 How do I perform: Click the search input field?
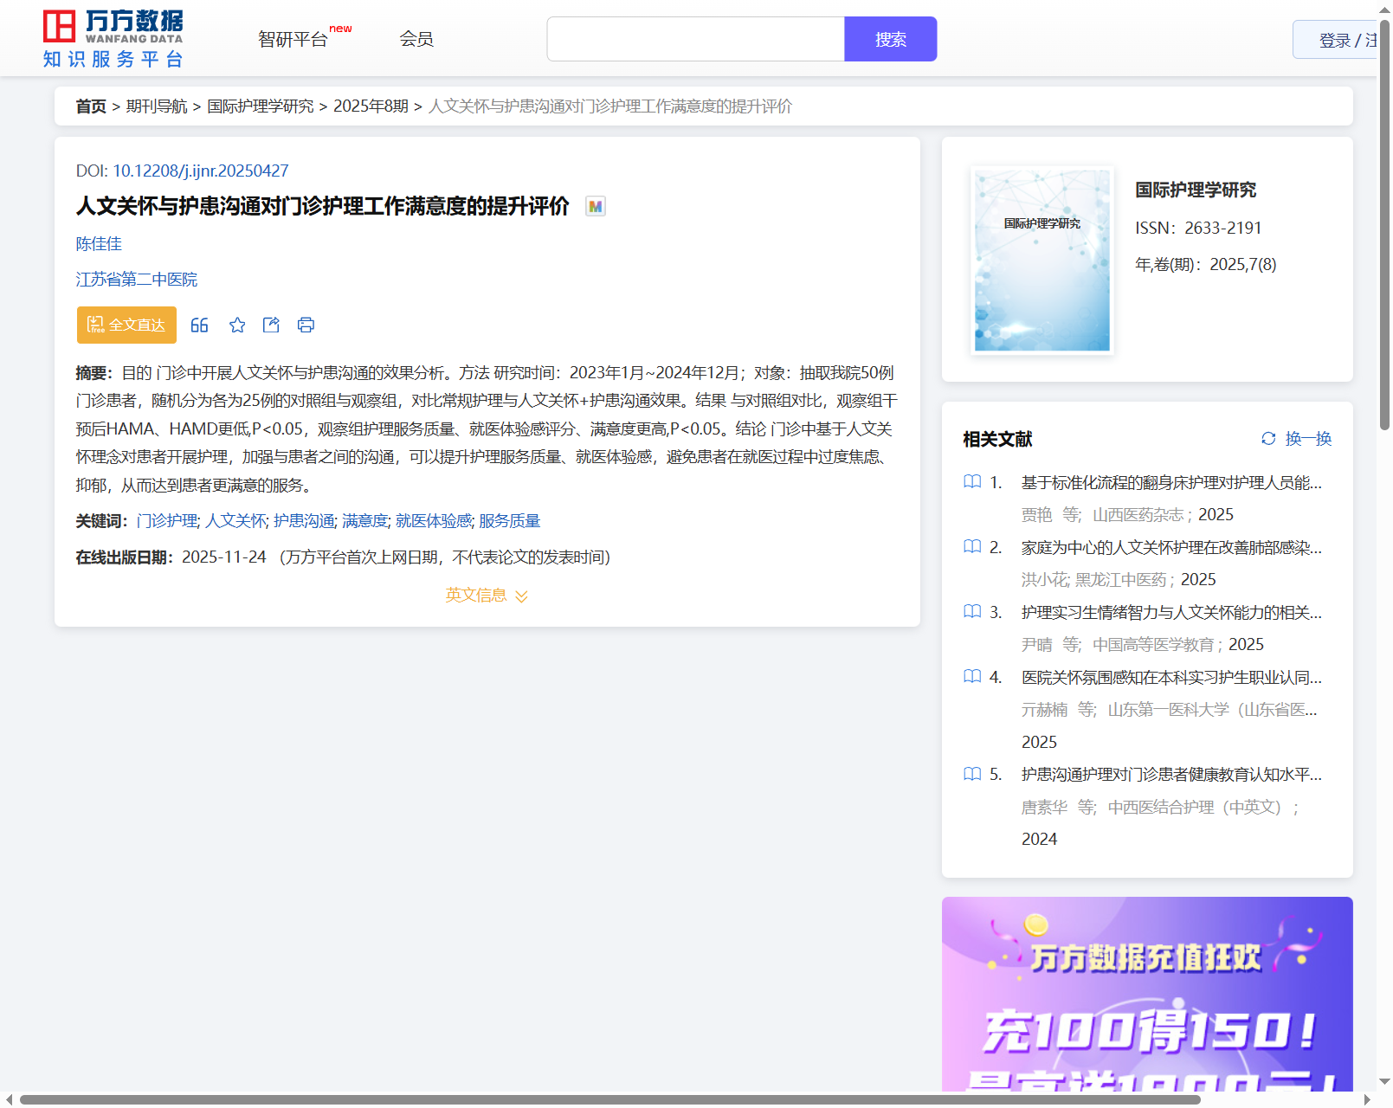tap(695, 39)
